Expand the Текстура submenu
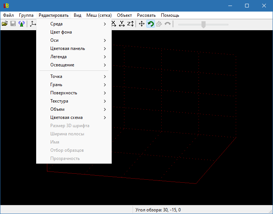The image size is (273, 214). (x=74, y=101)
